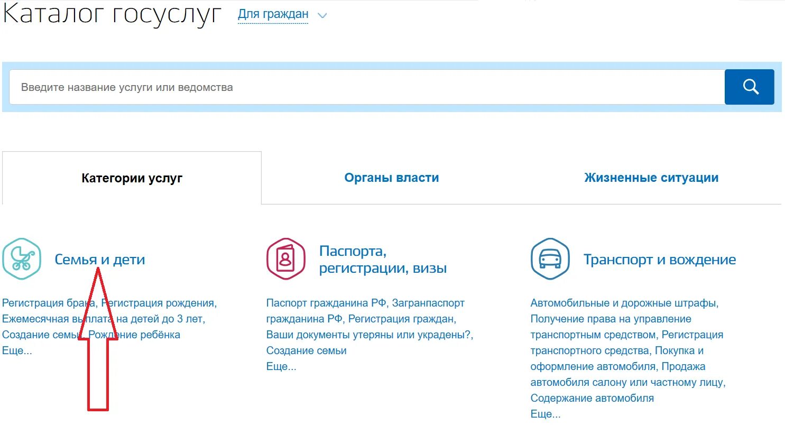Open Создание семьи under Семья и дети

click(x=42, y=335)
